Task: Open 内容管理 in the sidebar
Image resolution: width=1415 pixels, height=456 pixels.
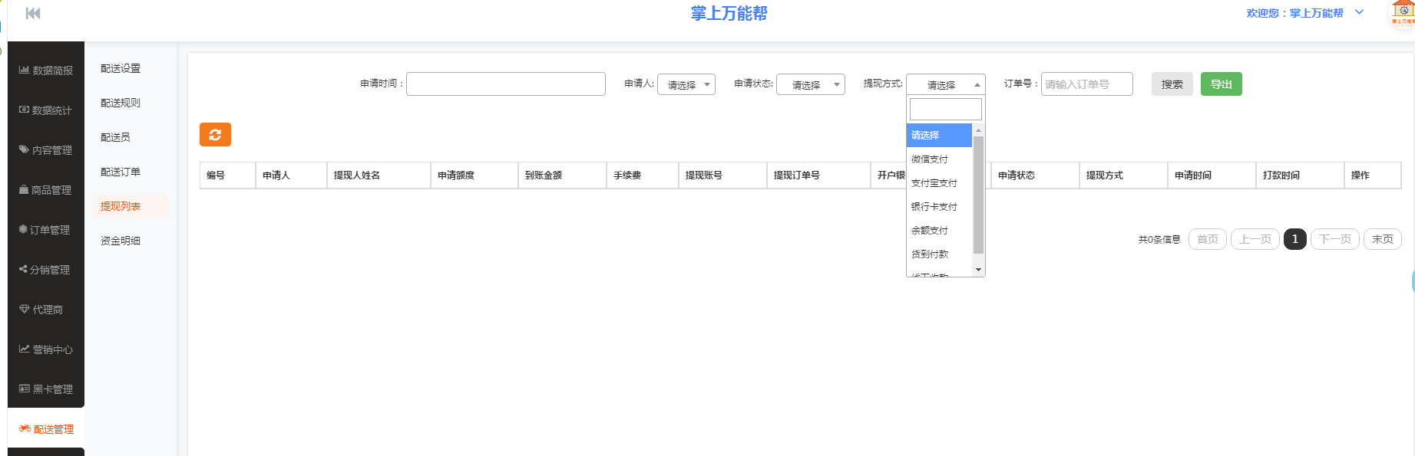Action: 46,150
